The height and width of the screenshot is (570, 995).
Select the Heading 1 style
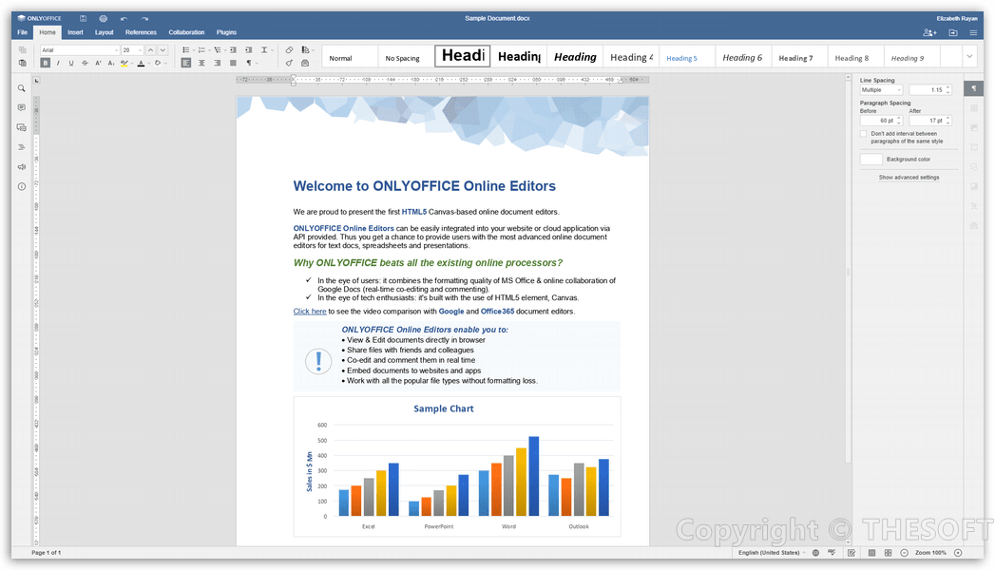tap(463, 56)
